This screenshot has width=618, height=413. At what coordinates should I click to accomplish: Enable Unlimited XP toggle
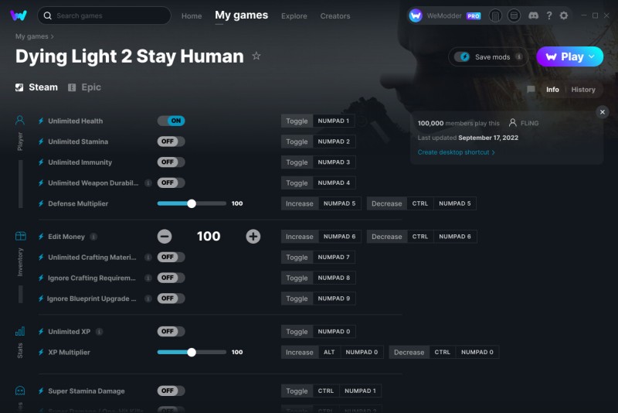(x=171, y=331)
